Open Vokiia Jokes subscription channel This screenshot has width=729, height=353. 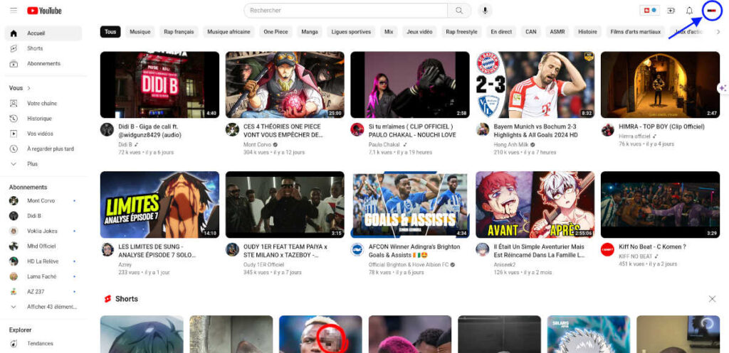click(43, 231)
